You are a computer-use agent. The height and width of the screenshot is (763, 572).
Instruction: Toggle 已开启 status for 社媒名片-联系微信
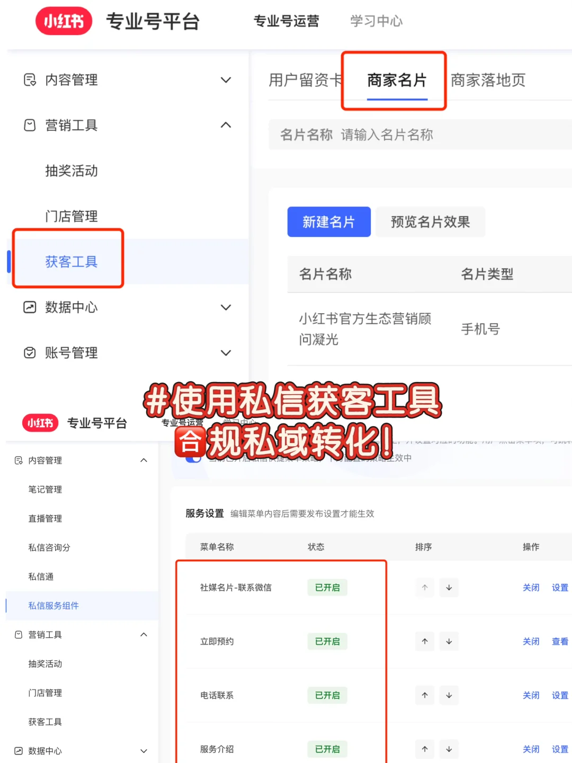click(327, 588)
